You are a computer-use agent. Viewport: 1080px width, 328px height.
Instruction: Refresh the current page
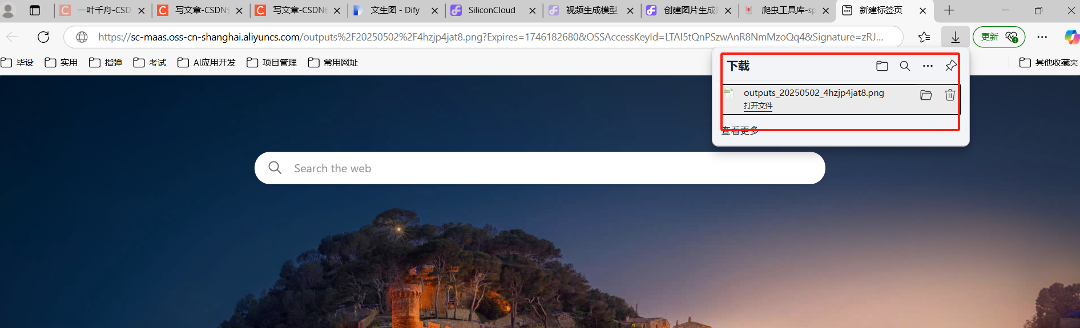tap(43, 37)
